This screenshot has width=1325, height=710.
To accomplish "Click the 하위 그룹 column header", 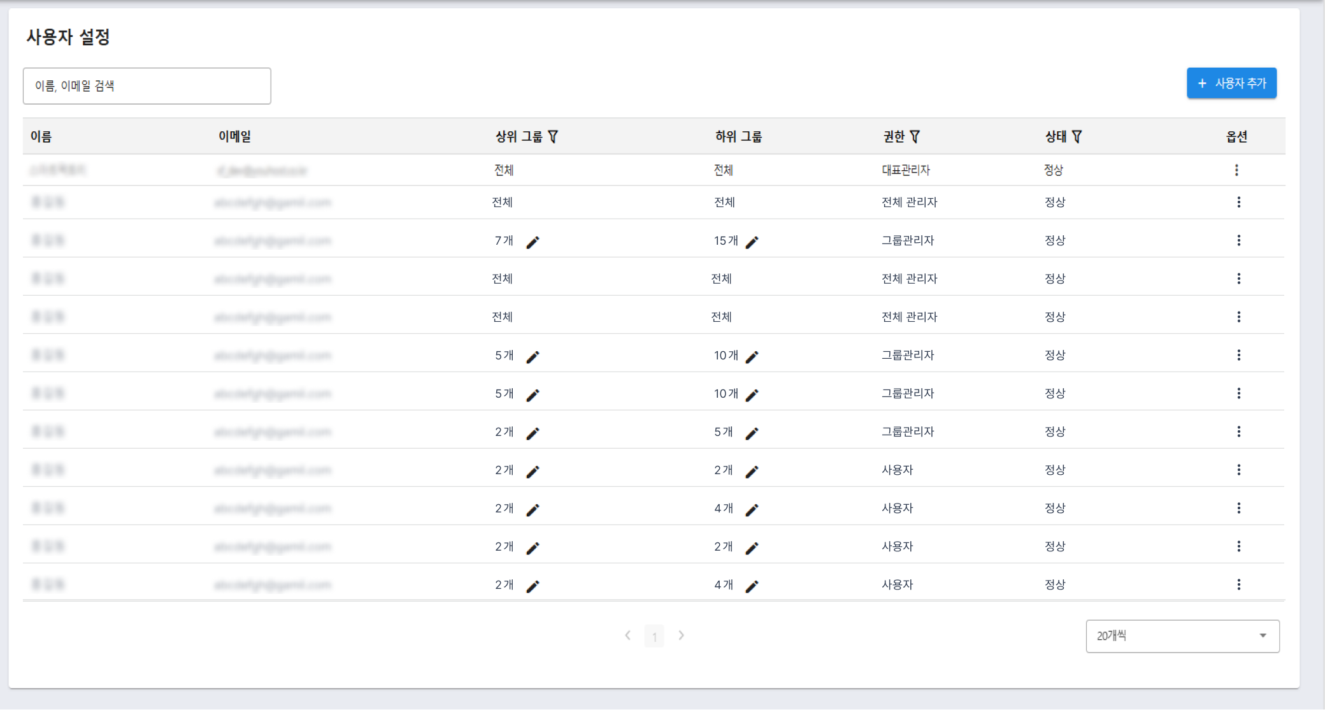I will [738, 136].
